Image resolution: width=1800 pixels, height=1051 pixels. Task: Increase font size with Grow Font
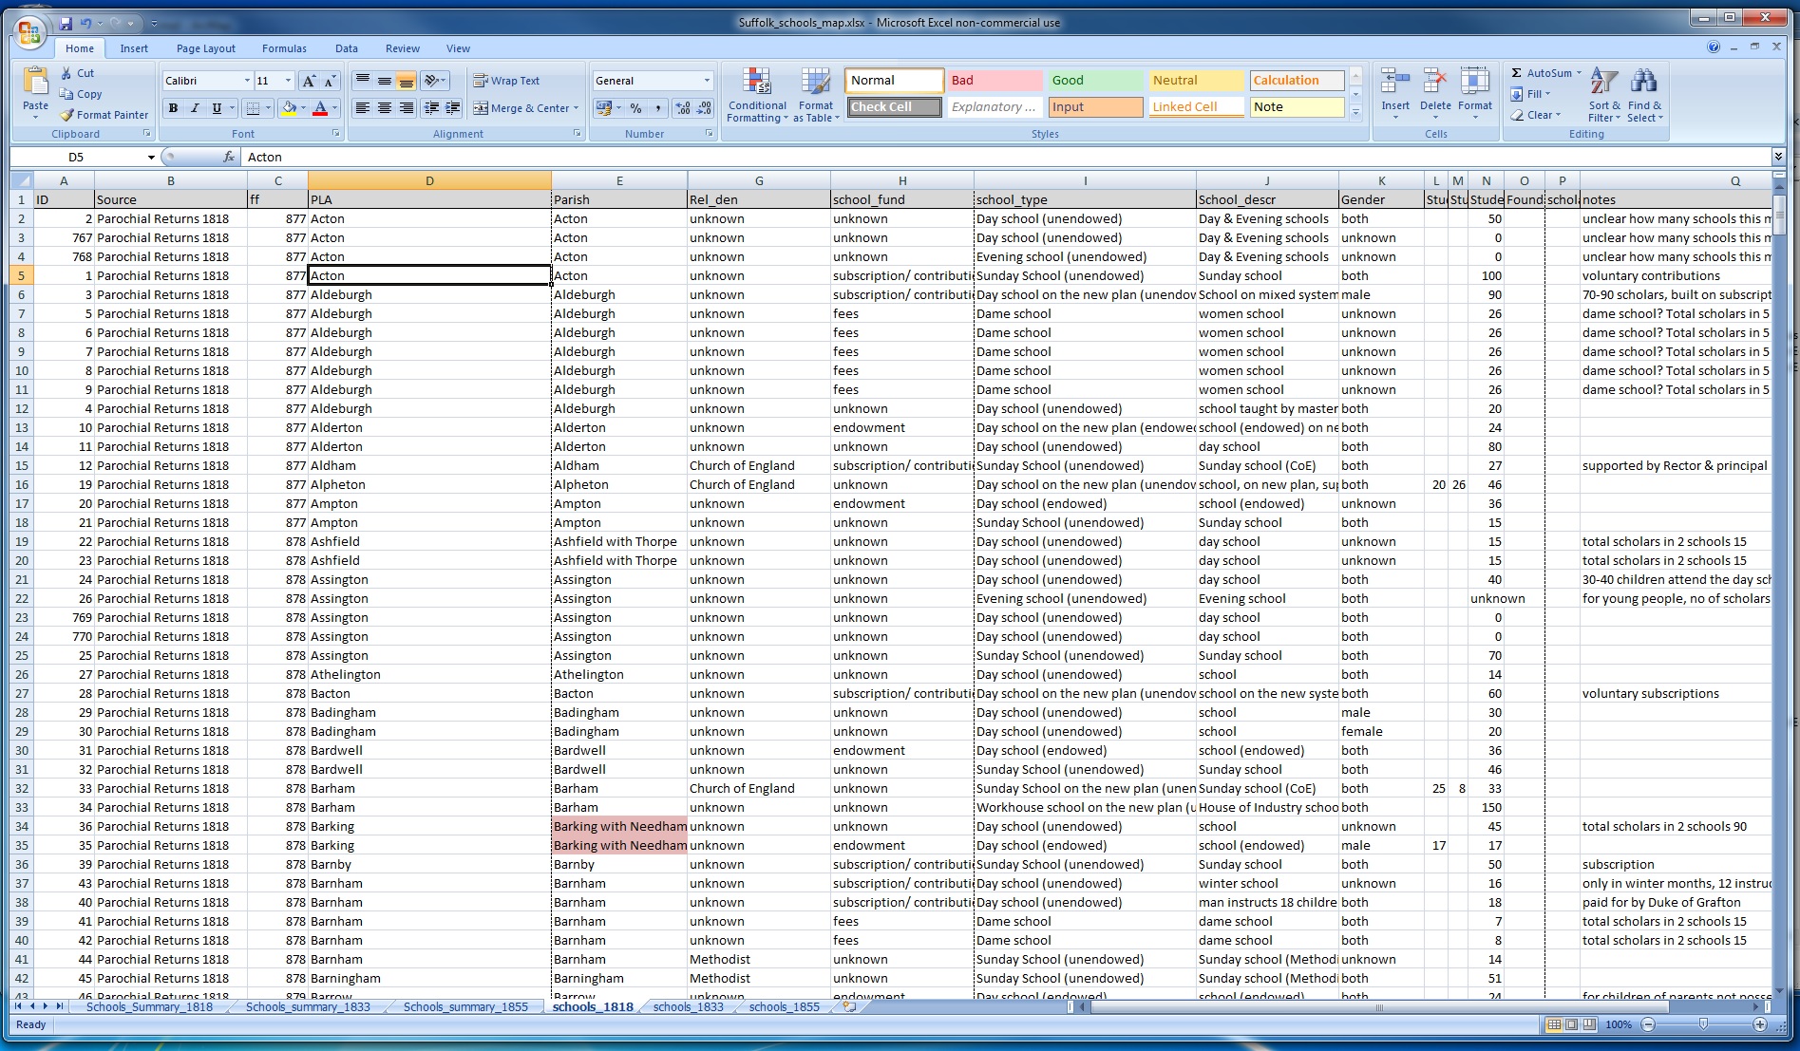click(x=309, y=81)
